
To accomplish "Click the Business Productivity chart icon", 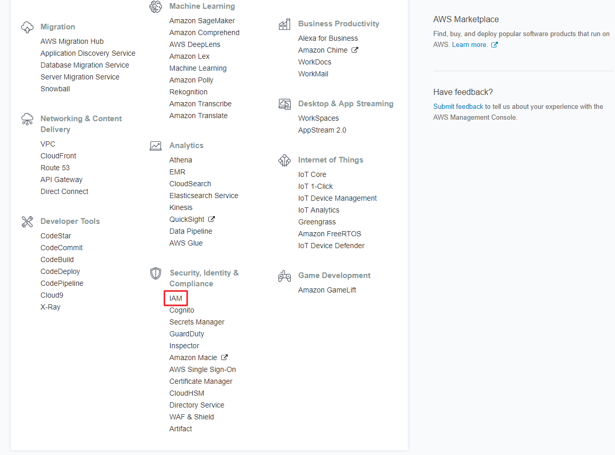I will tap(285, 24).
